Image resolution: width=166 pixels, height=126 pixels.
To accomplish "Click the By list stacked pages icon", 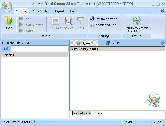I will point(107,43).
